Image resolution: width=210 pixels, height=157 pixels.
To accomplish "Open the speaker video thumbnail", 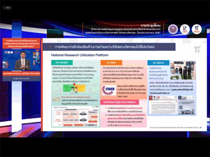I will click(x=21, y=60).
